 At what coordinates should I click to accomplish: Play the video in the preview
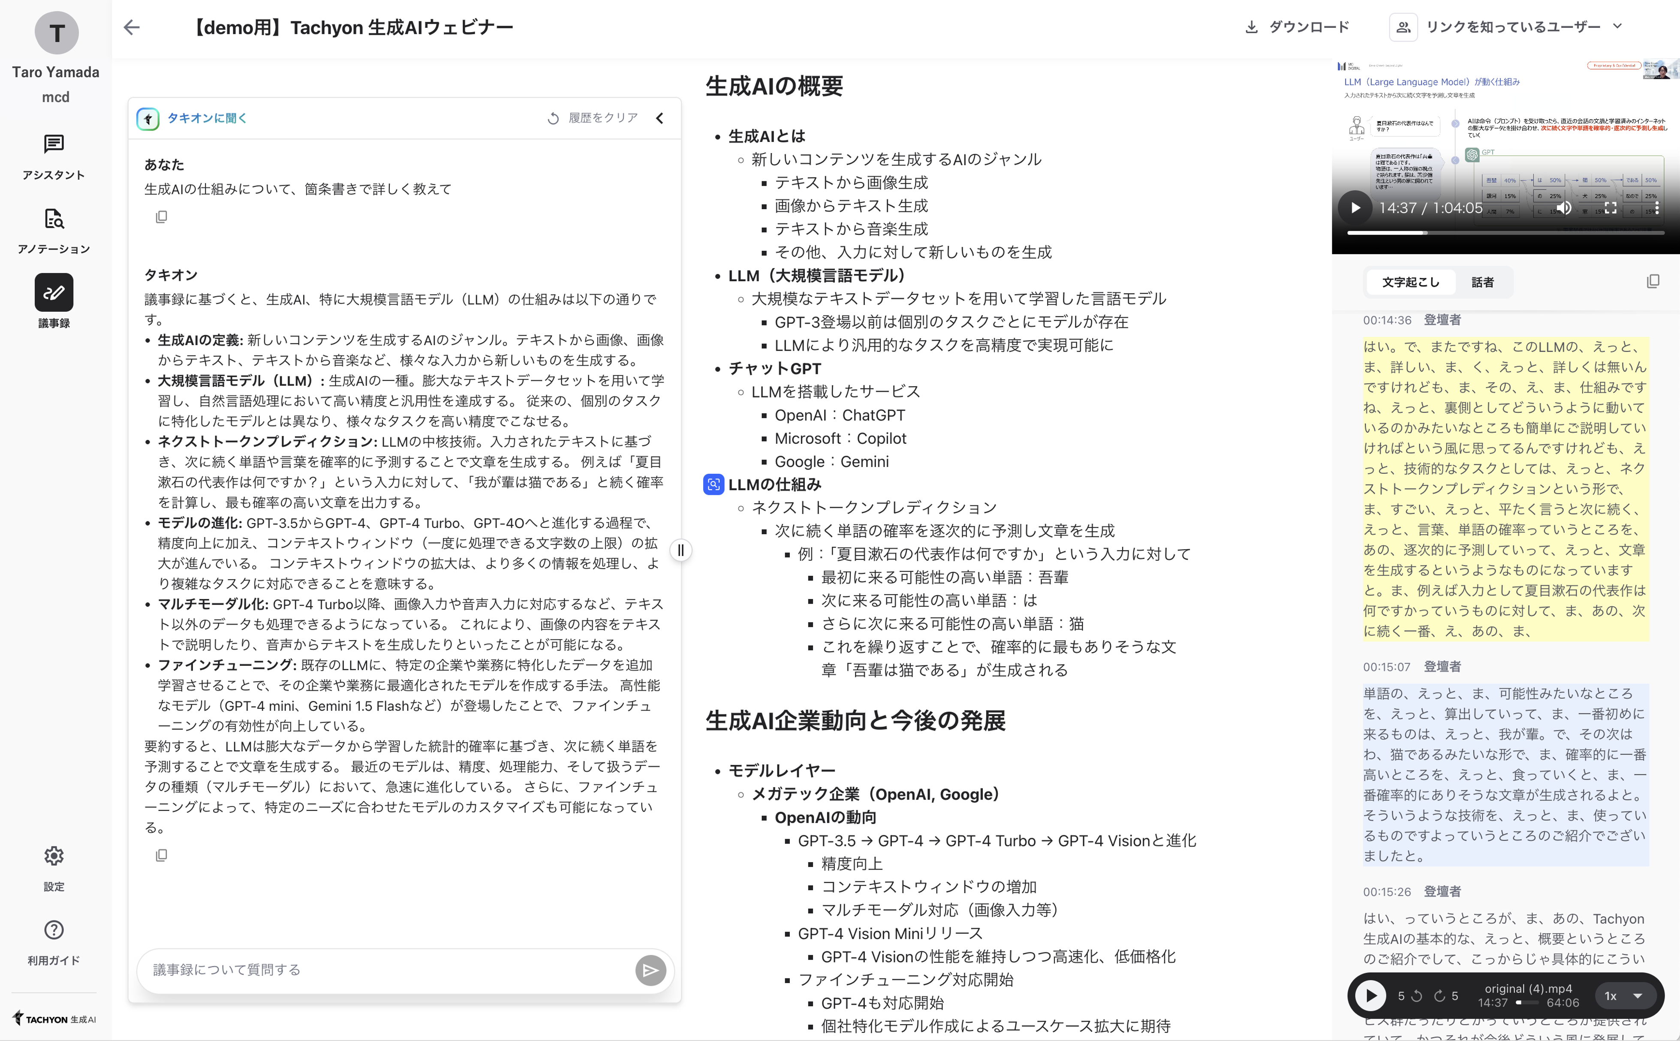tap(1355, 208)
